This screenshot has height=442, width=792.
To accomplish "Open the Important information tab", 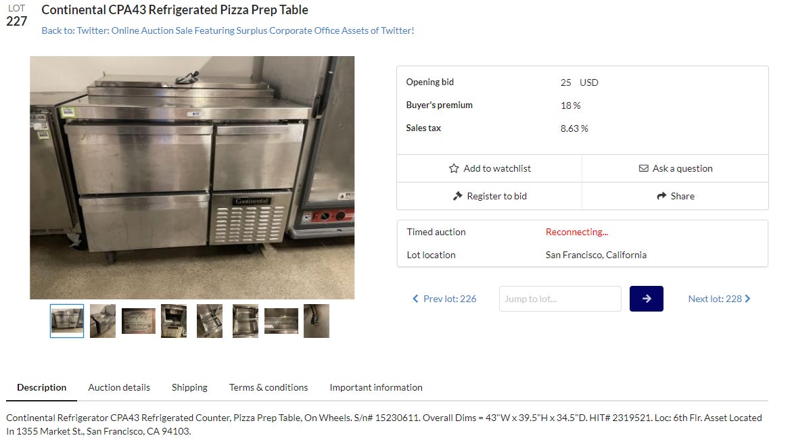I will (376, 387).
